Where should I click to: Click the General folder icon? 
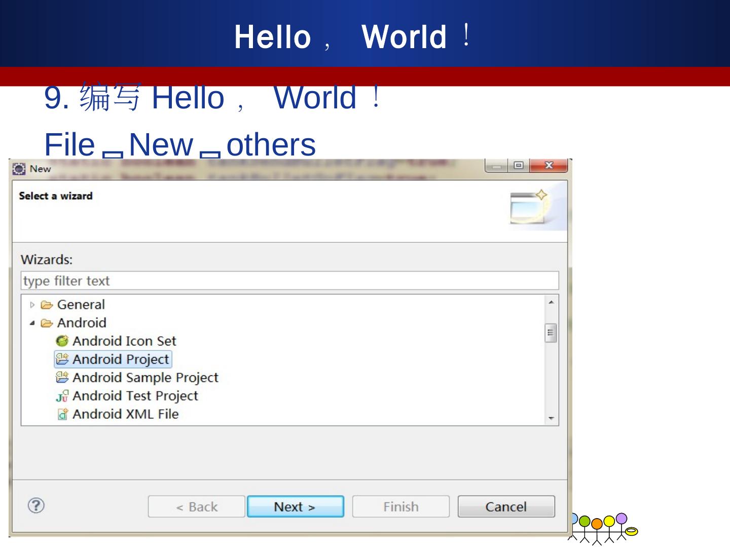47,305
